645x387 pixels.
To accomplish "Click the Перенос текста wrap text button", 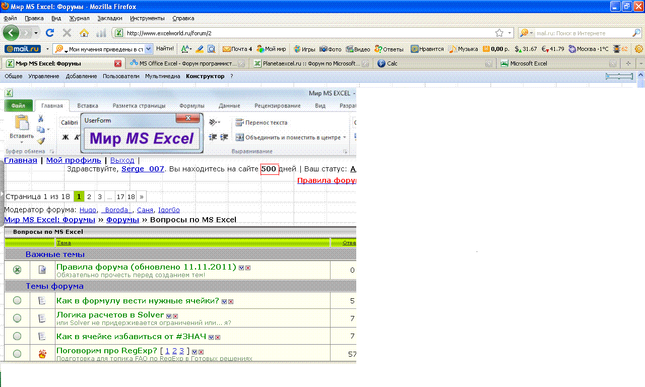I will [x=262, y=122].
